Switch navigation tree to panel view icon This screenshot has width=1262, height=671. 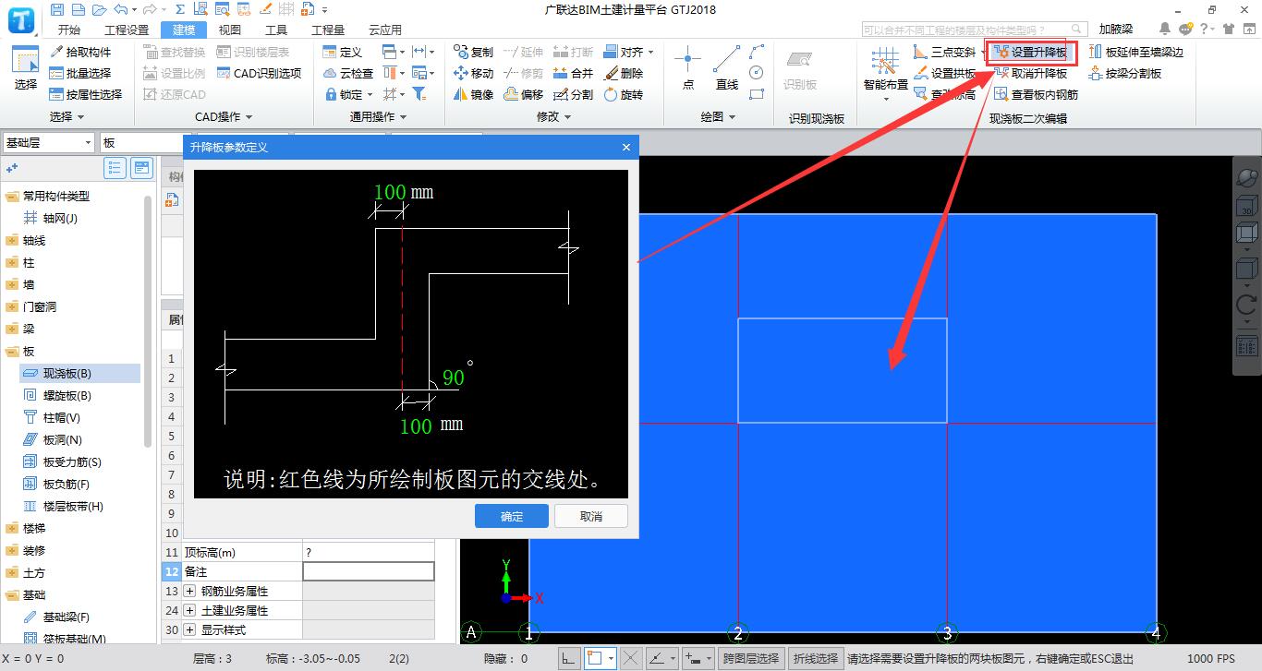coord(141,168)
